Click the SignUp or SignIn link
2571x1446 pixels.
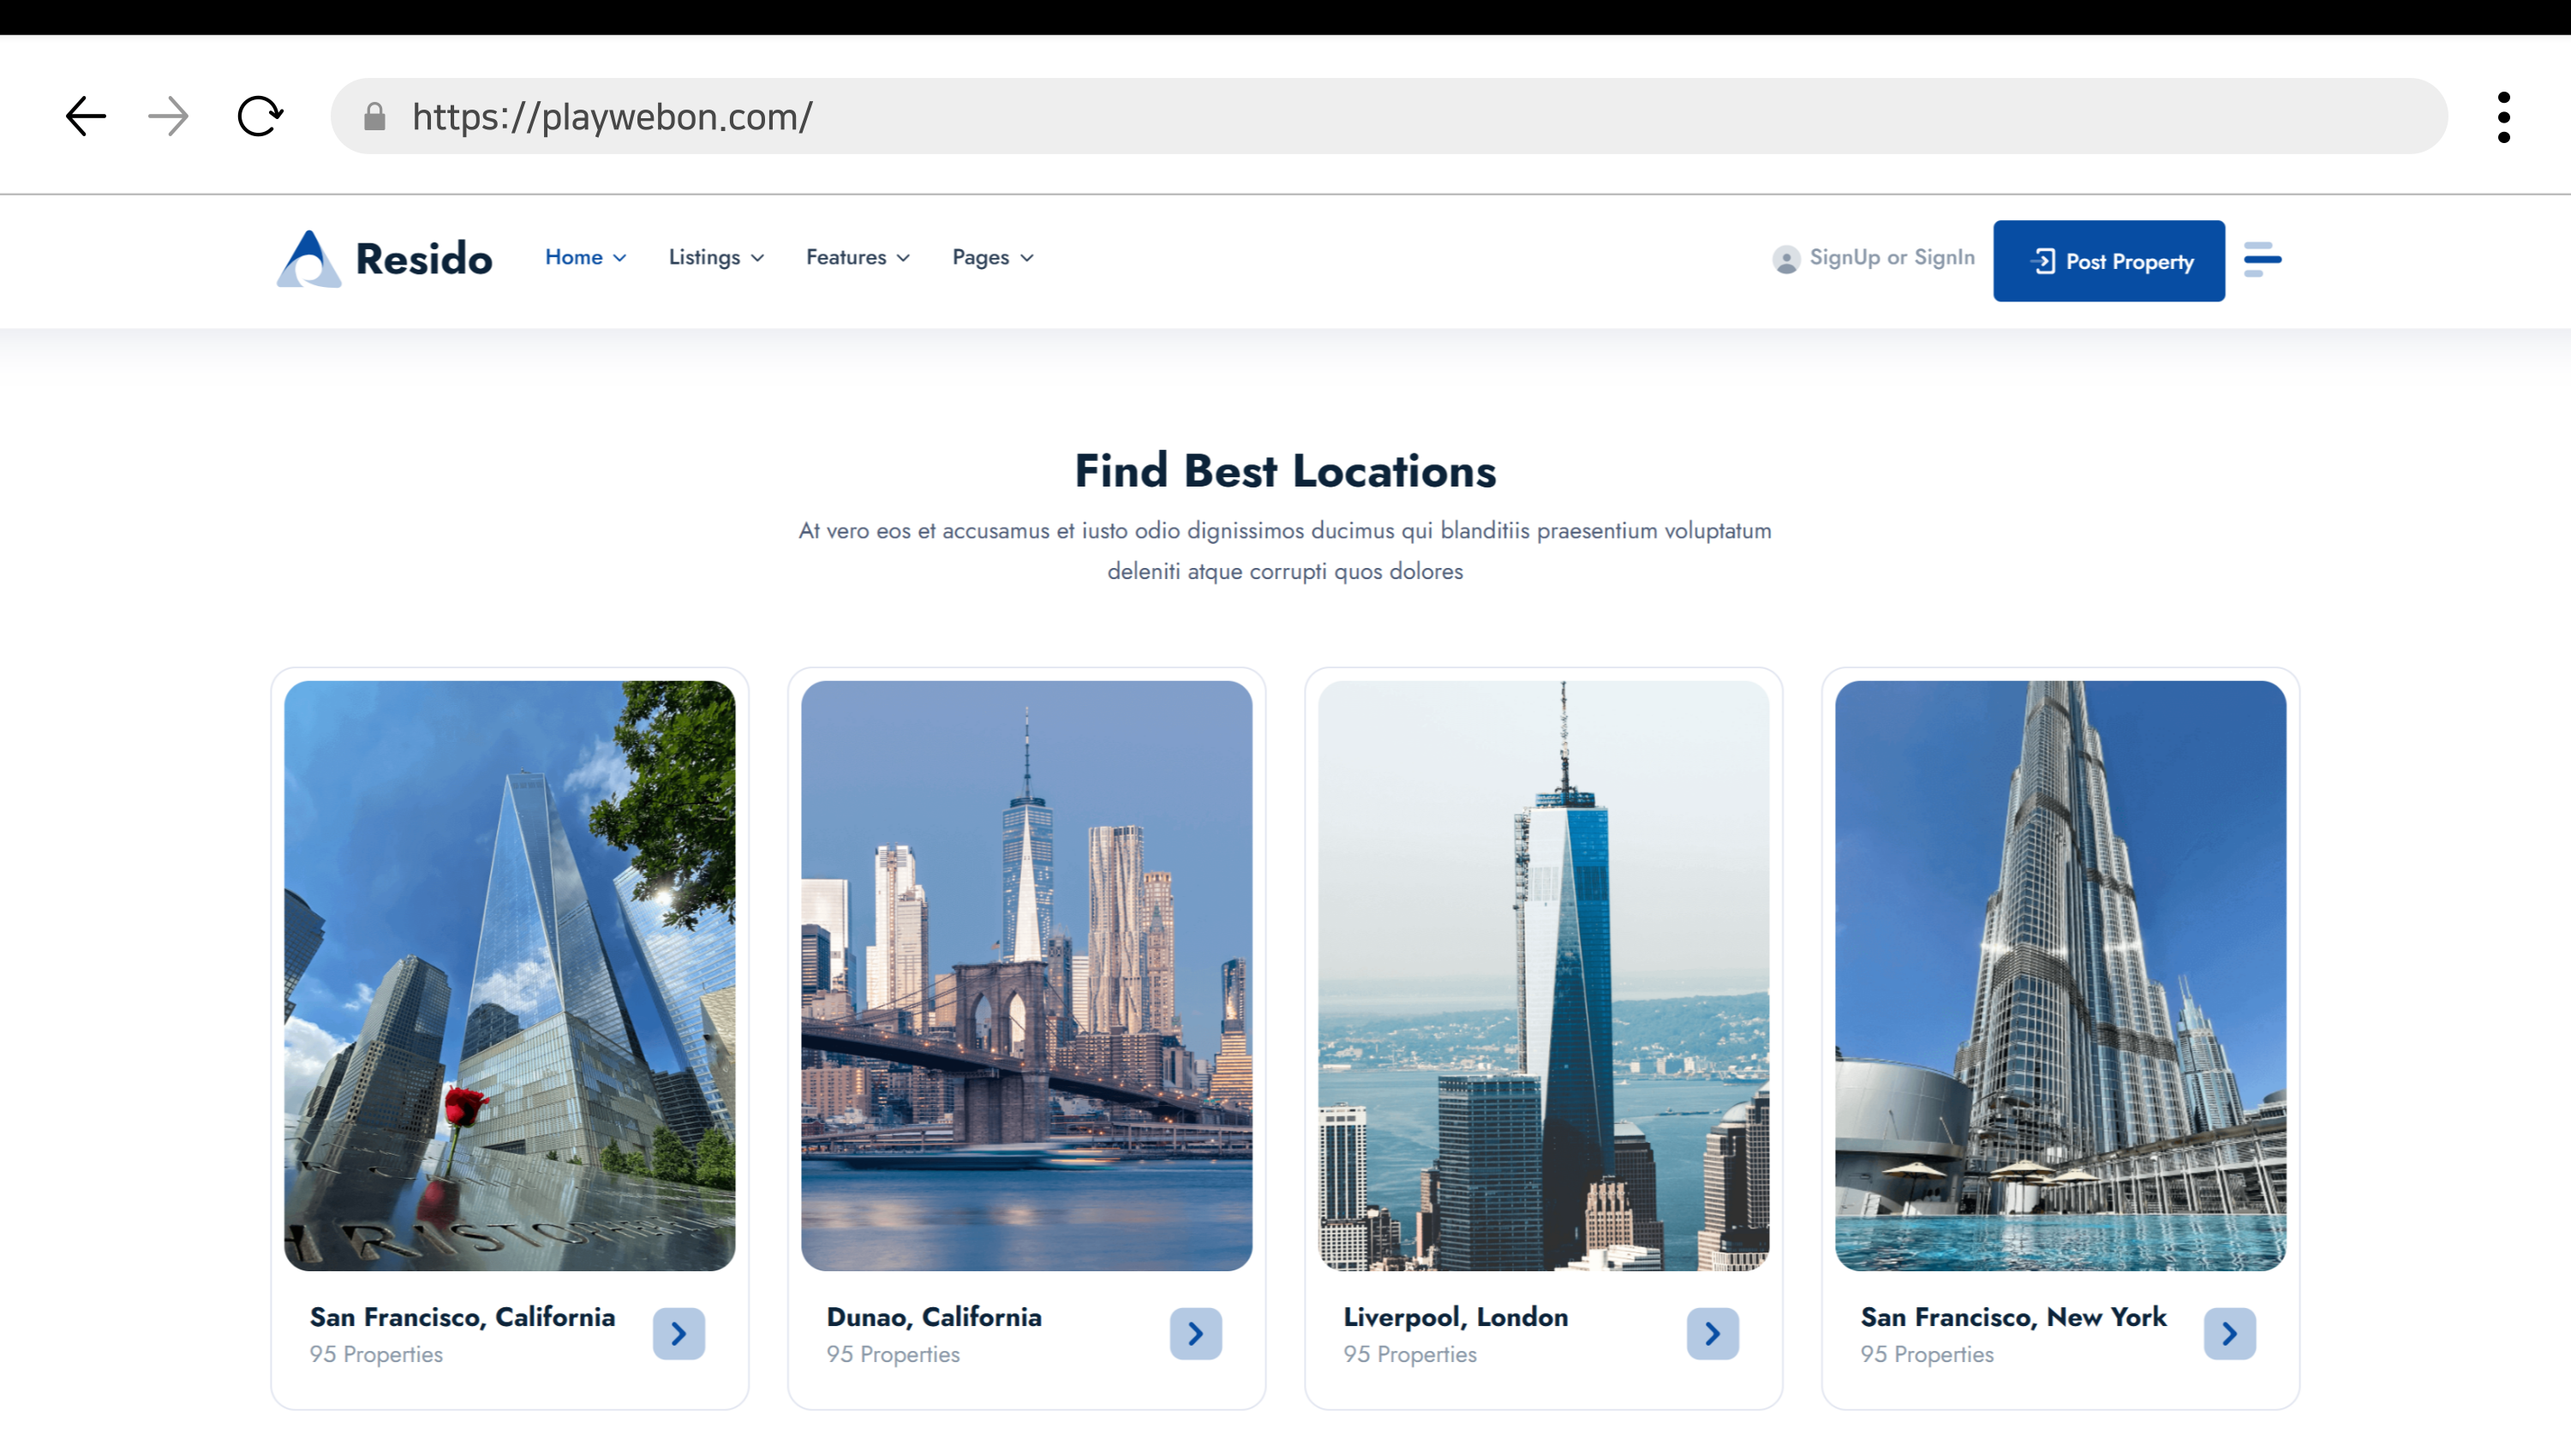1890,258
